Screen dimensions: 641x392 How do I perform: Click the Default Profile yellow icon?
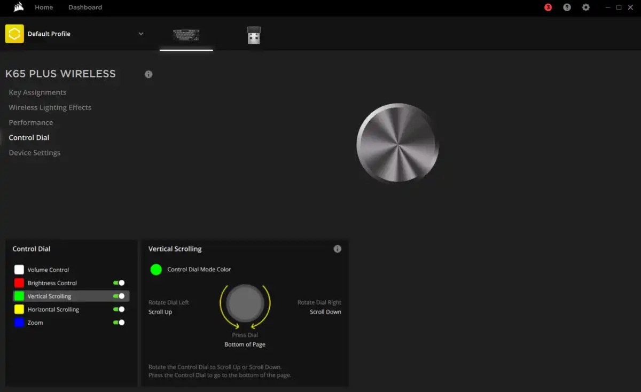14,34
